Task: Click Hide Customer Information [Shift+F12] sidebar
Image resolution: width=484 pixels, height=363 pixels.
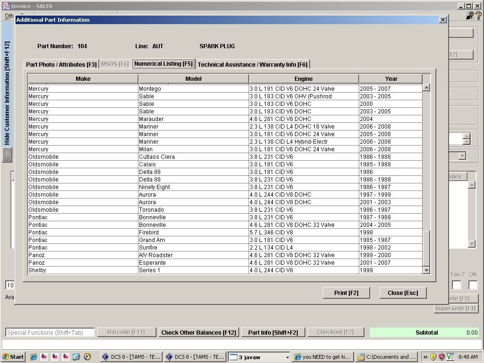Action: coord(7,93)
